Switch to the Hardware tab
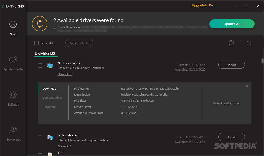The width and height of the screenshot is (264, 156). pos(49,107)
